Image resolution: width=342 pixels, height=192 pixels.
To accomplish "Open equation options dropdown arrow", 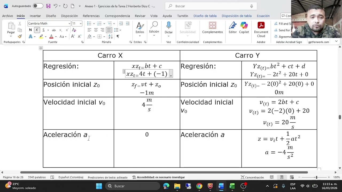I will coord(171,74).
